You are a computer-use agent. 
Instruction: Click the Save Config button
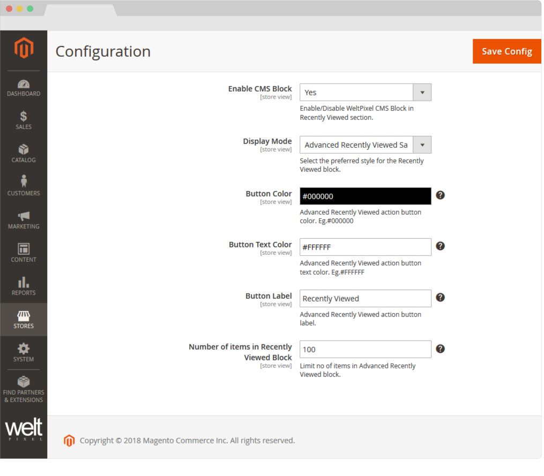[x=506, y=51]
